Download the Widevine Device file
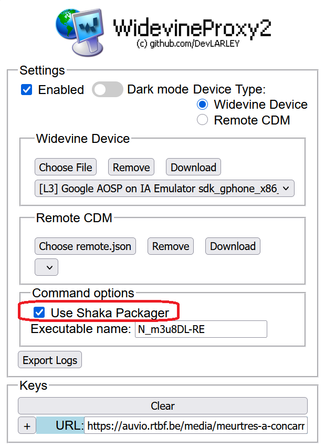The image size is (325, 447). [193, 168]
